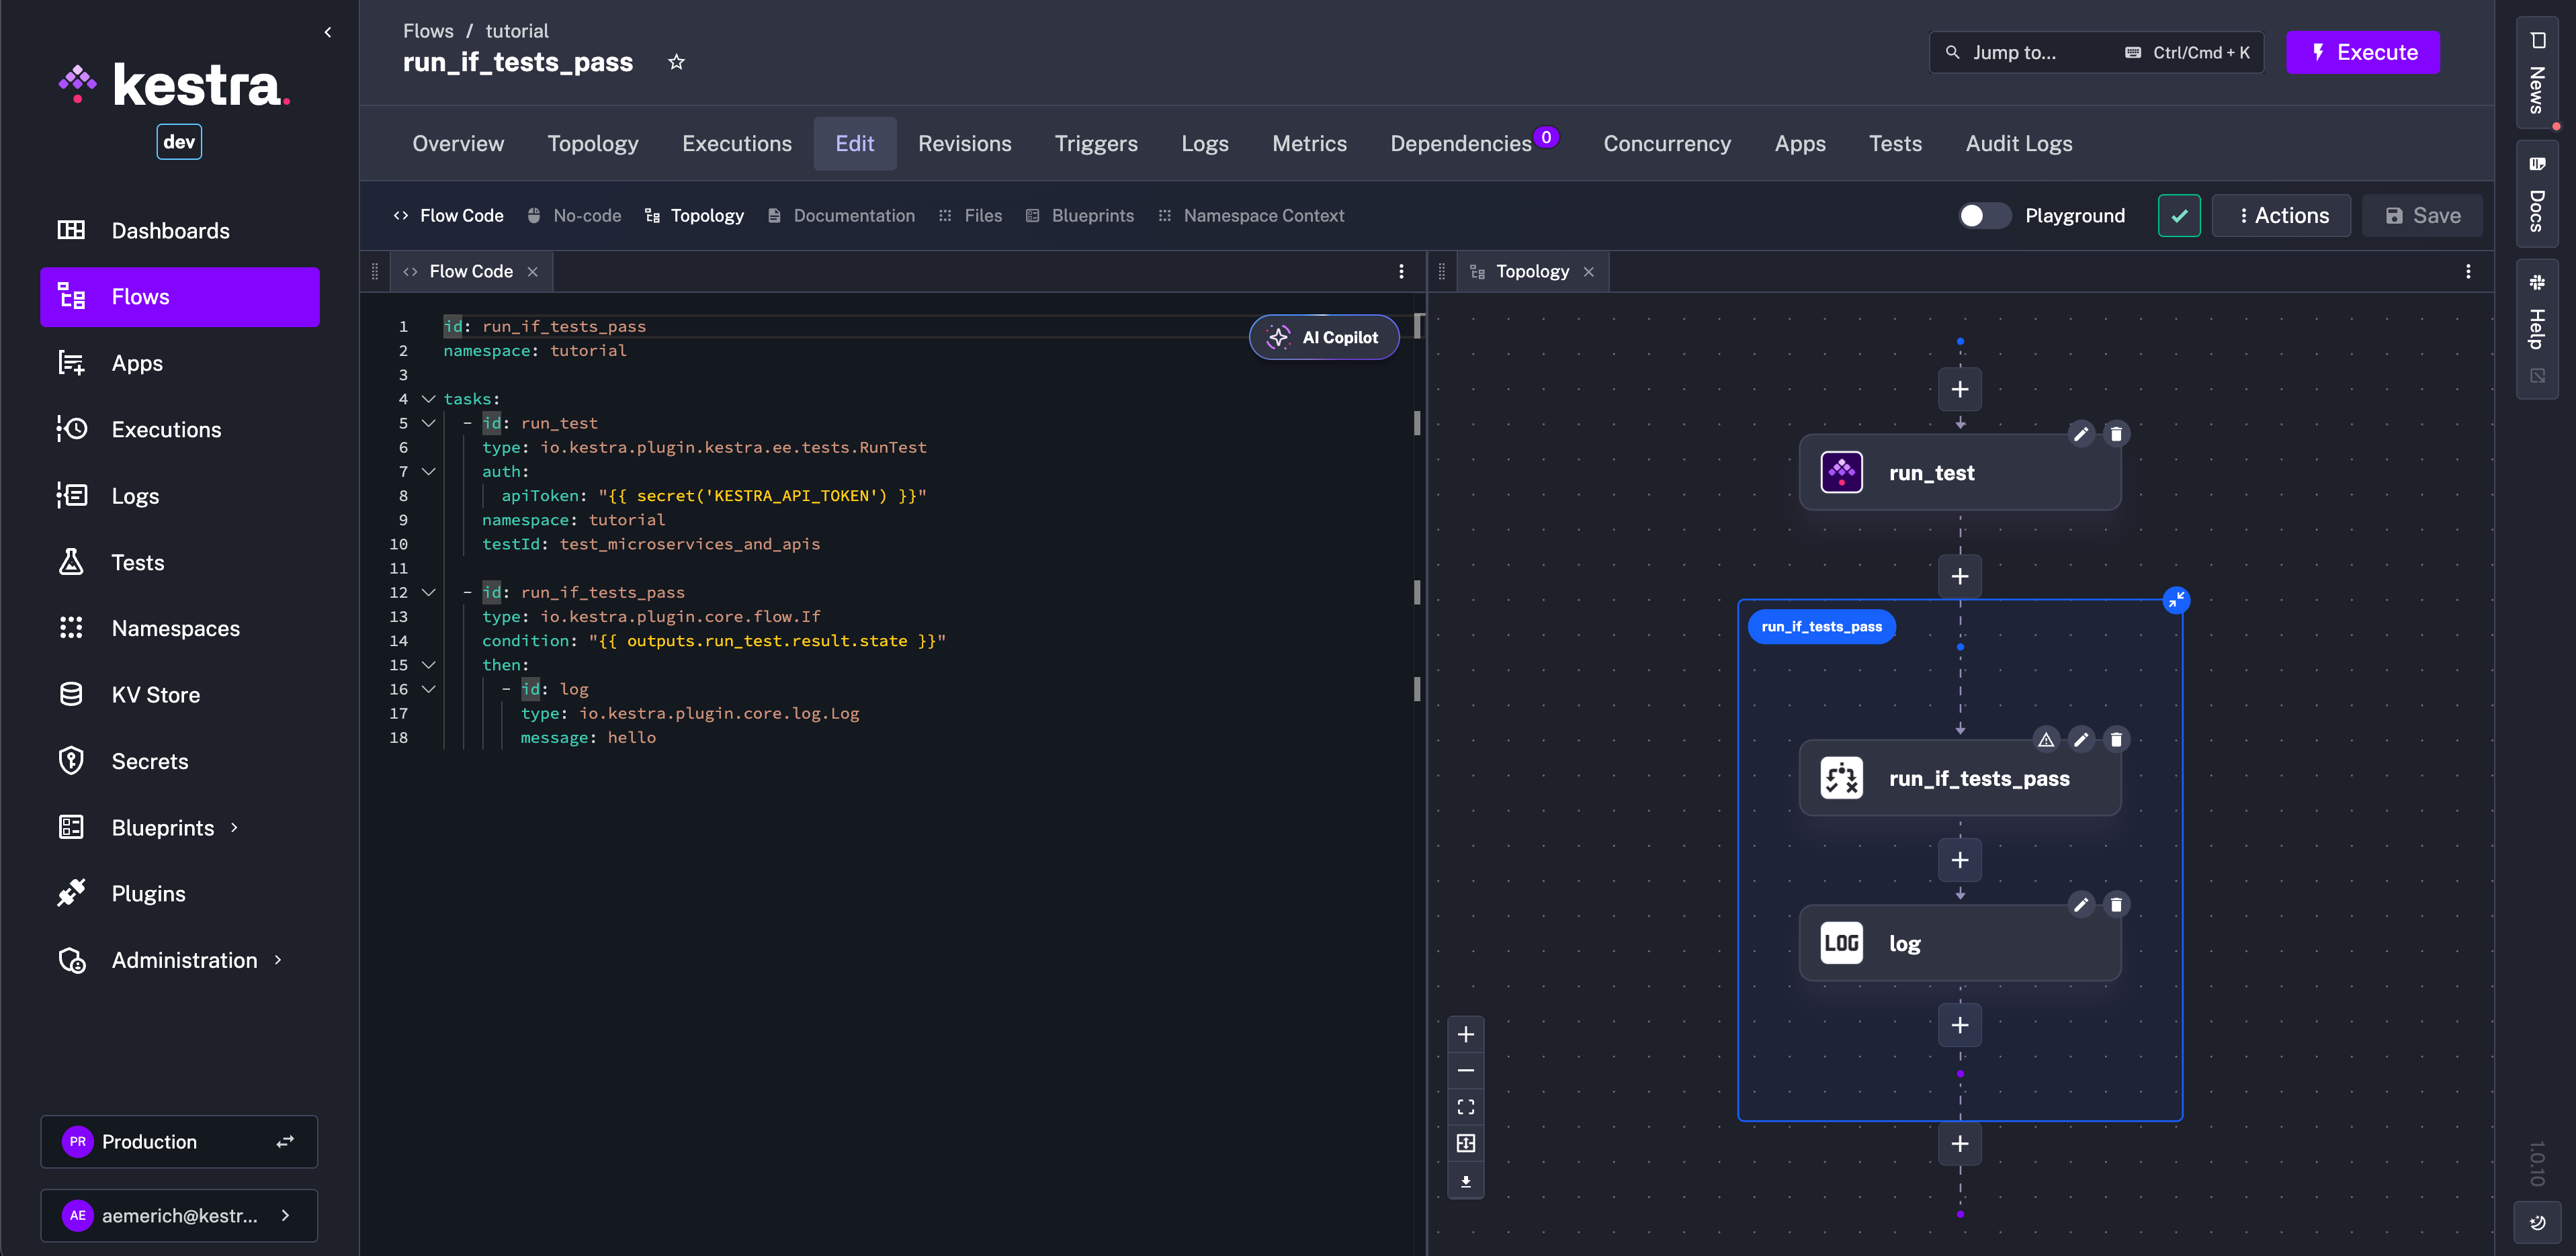Open KV Store from the sidebar
2576x1256 pixels.
[x=156, y=693]
